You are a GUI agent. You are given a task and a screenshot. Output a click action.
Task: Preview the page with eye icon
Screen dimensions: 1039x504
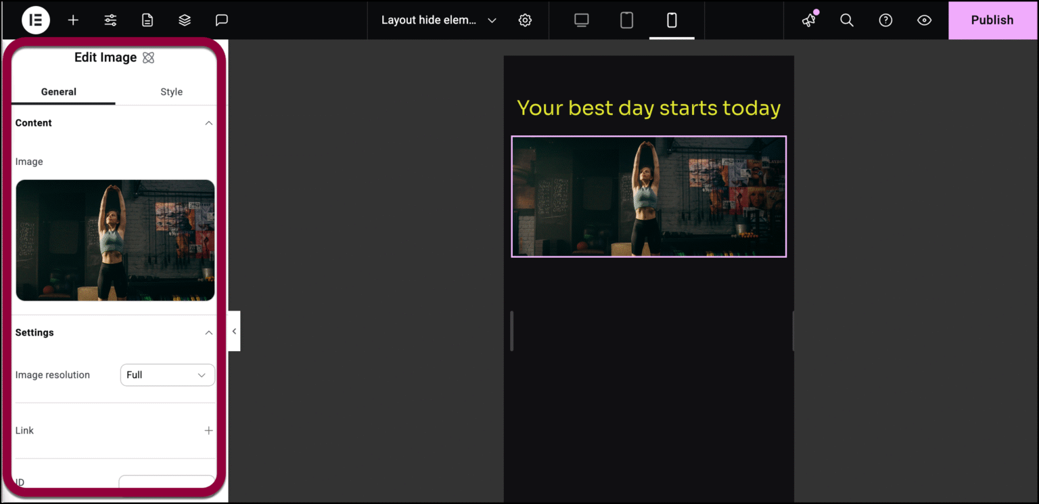924,20
